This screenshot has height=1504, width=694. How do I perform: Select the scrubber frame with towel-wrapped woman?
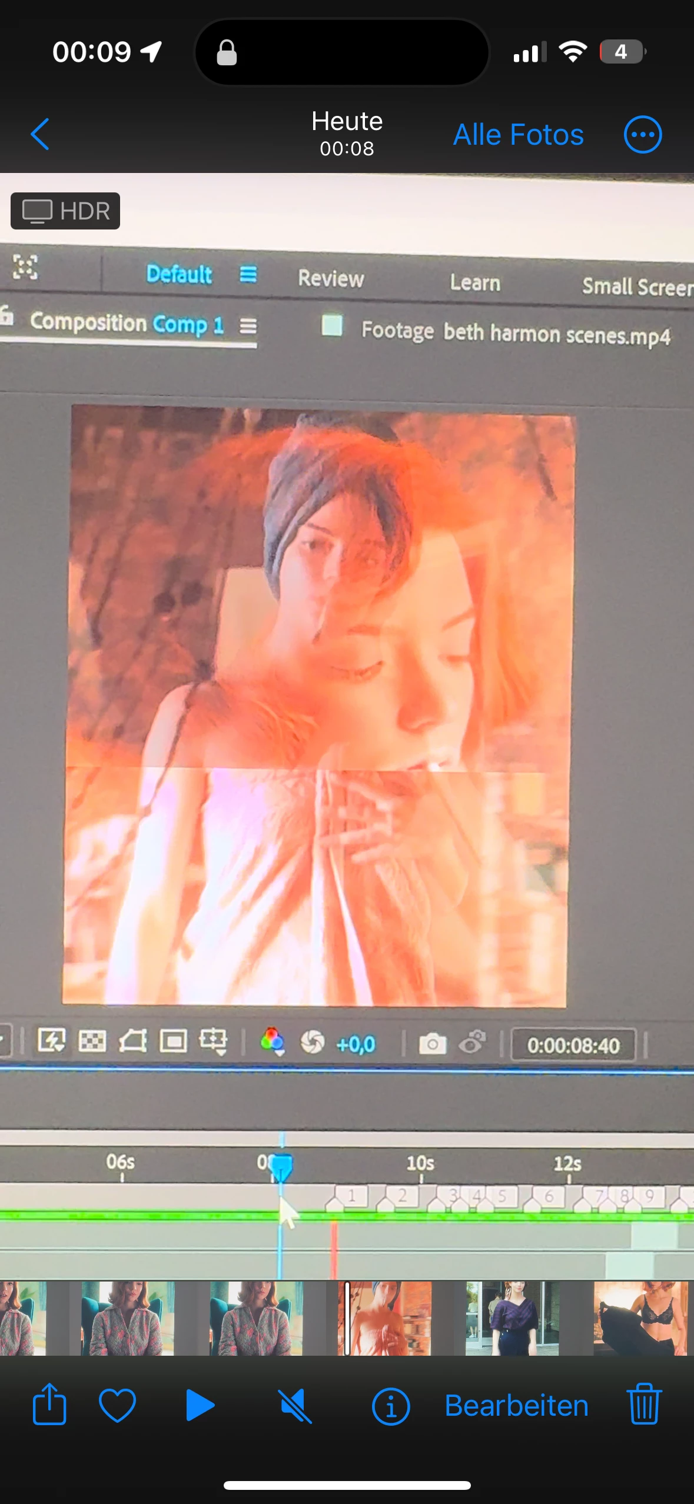coord(384,1318)
